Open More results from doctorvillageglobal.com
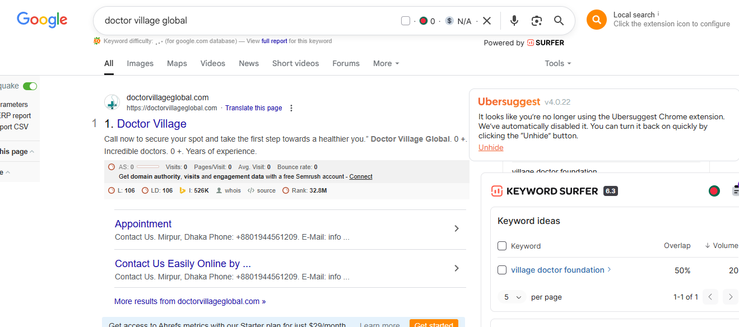Image resolution: width=739 pixels, height=327 pixels. (190, 301)
